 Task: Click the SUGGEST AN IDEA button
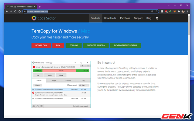tap(96, 45)
